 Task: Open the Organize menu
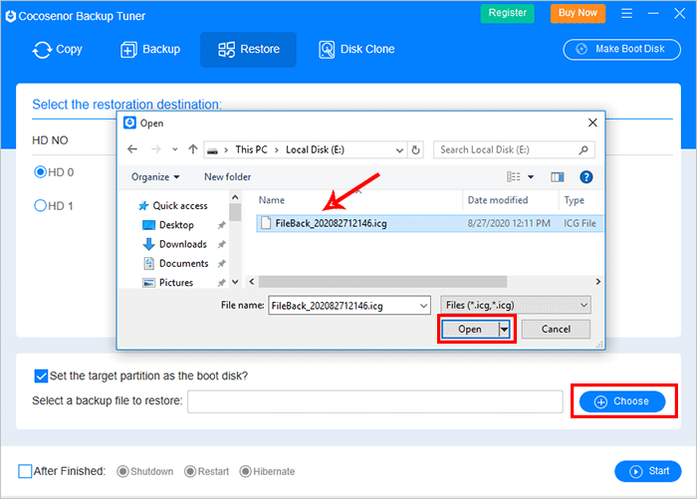tap(155, 177)
